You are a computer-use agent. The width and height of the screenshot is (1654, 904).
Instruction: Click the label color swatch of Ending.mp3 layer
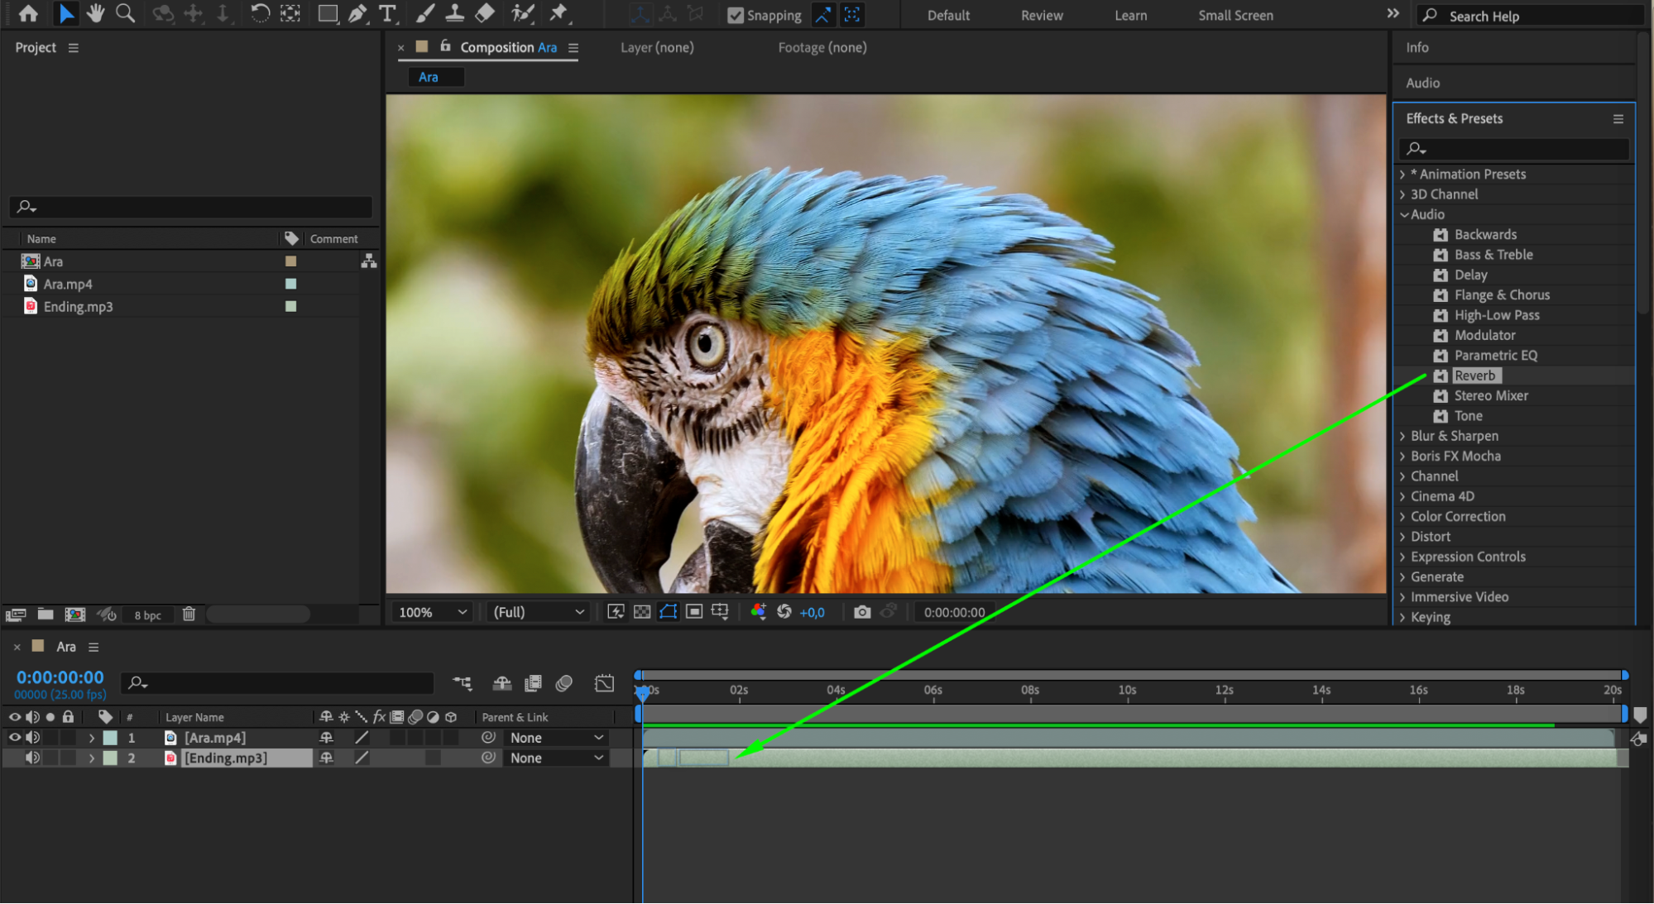[110, 758]
